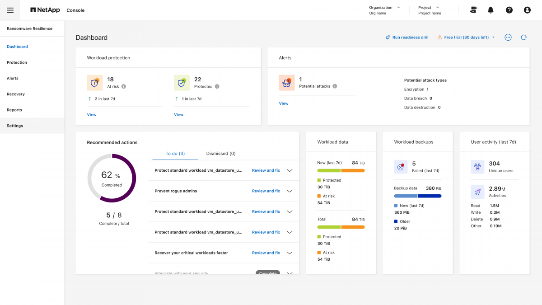Refresh the dashboard using the reload icon
This screenshot has height=305, width=542.
pyautogui.click(x=523, y=37)
